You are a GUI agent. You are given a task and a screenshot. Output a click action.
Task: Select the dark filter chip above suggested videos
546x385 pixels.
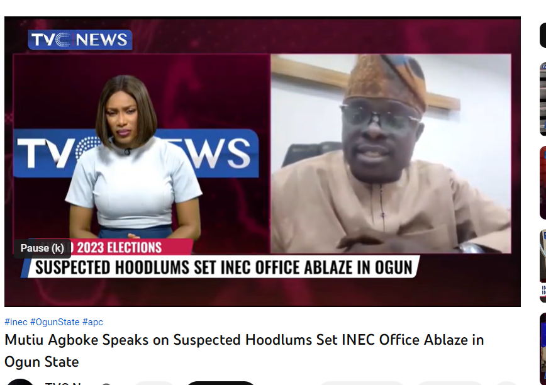(543, 35)
